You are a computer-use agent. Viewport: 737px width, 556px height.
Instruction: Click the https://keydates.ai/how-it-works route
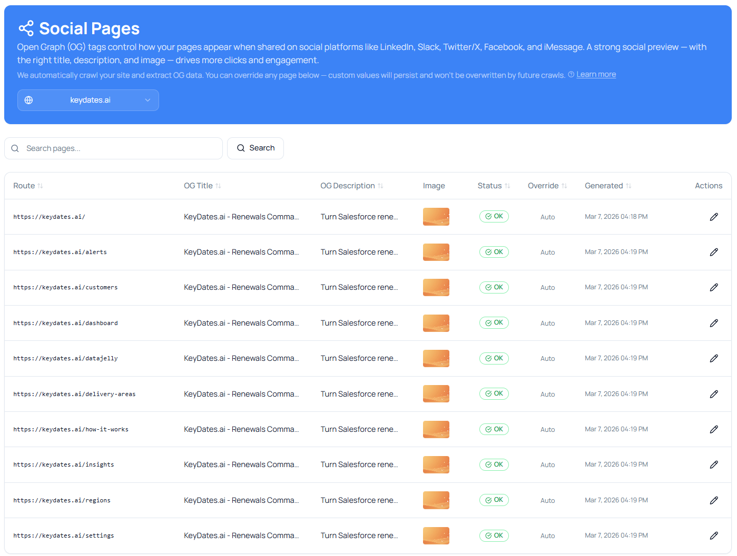[71, 429]
